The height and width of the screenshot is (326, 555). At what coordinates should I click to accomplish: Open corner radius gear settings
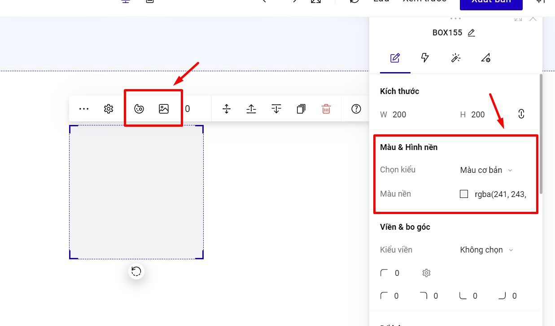coord(426,273)
